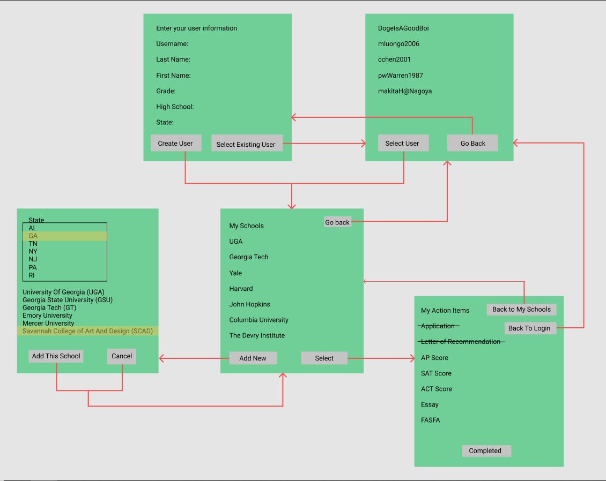Select UGA in My Schools
606x481 pixels.
coord(236,241)
